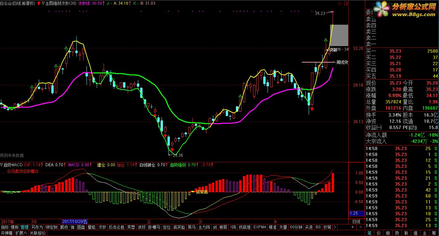Click the 2017/10/20/五 date marker on timeline
This screenshot has height=236, width=439.
coord(75,222)
